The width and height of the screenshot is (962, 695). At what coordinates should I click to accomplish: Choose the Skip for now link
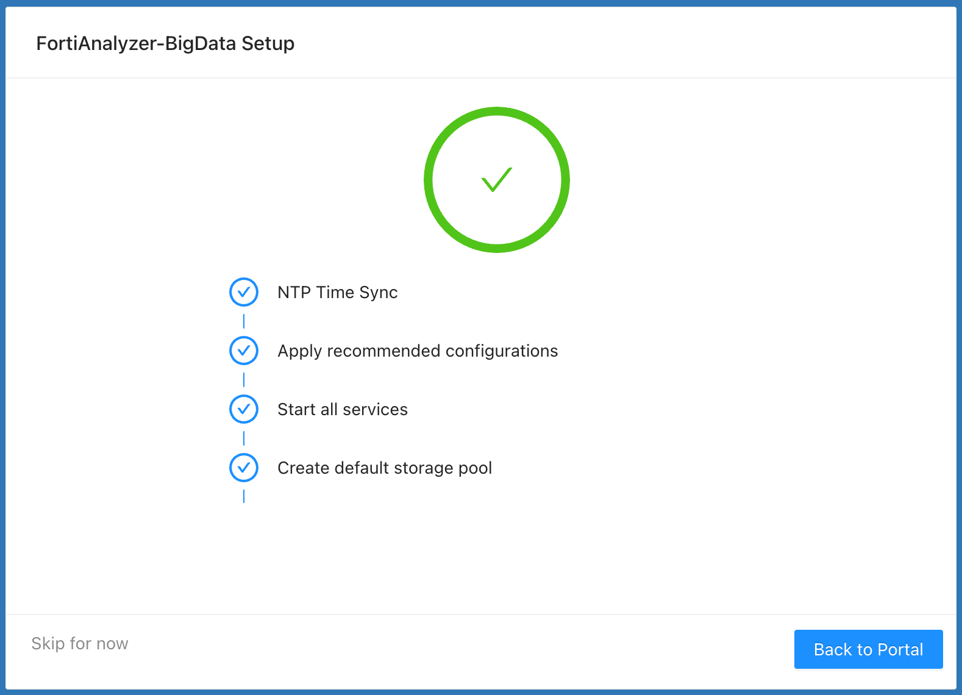(80, 644)
